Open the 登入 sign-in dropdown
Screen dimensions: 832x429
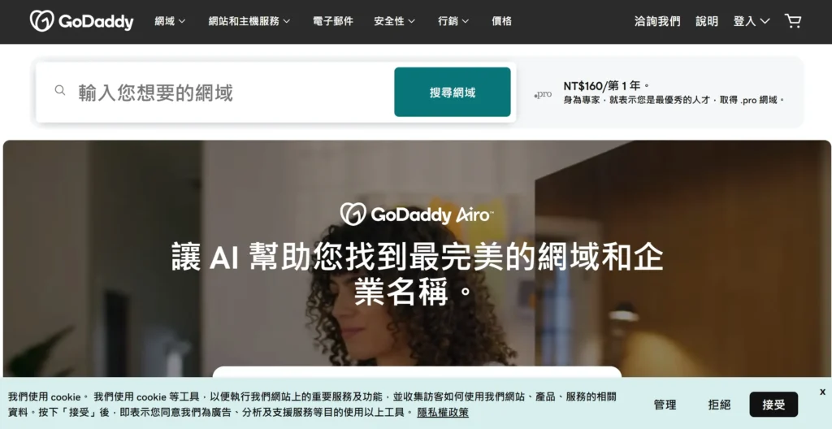[752, 21]
